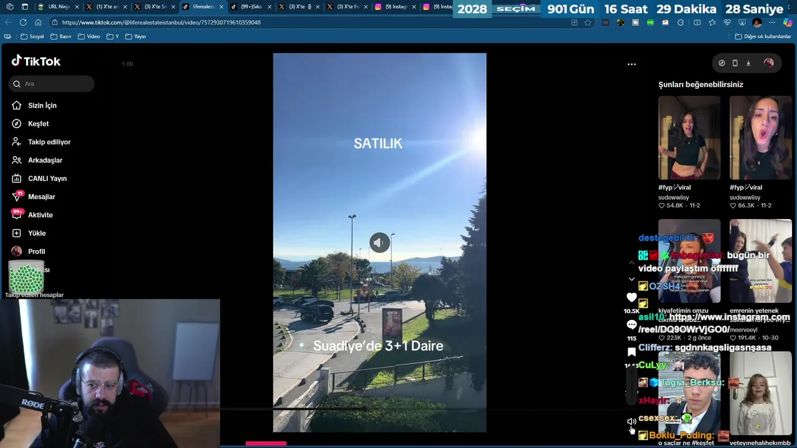Screen dimensions: 797x448
Task: Open the video comments bubble
Action: pyautogui.click(x=631, y=325)
